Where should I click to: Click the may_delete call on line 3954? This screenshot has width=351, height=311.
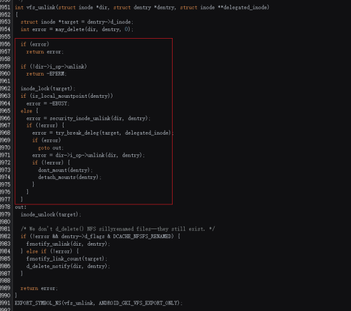click(70, 29)
